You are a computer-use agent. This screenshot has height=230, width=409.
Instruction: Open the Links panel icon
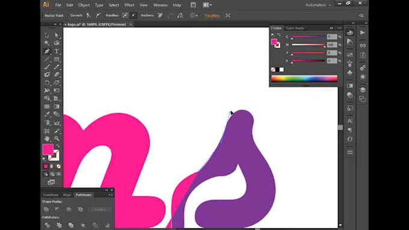[x=363, y=45]
